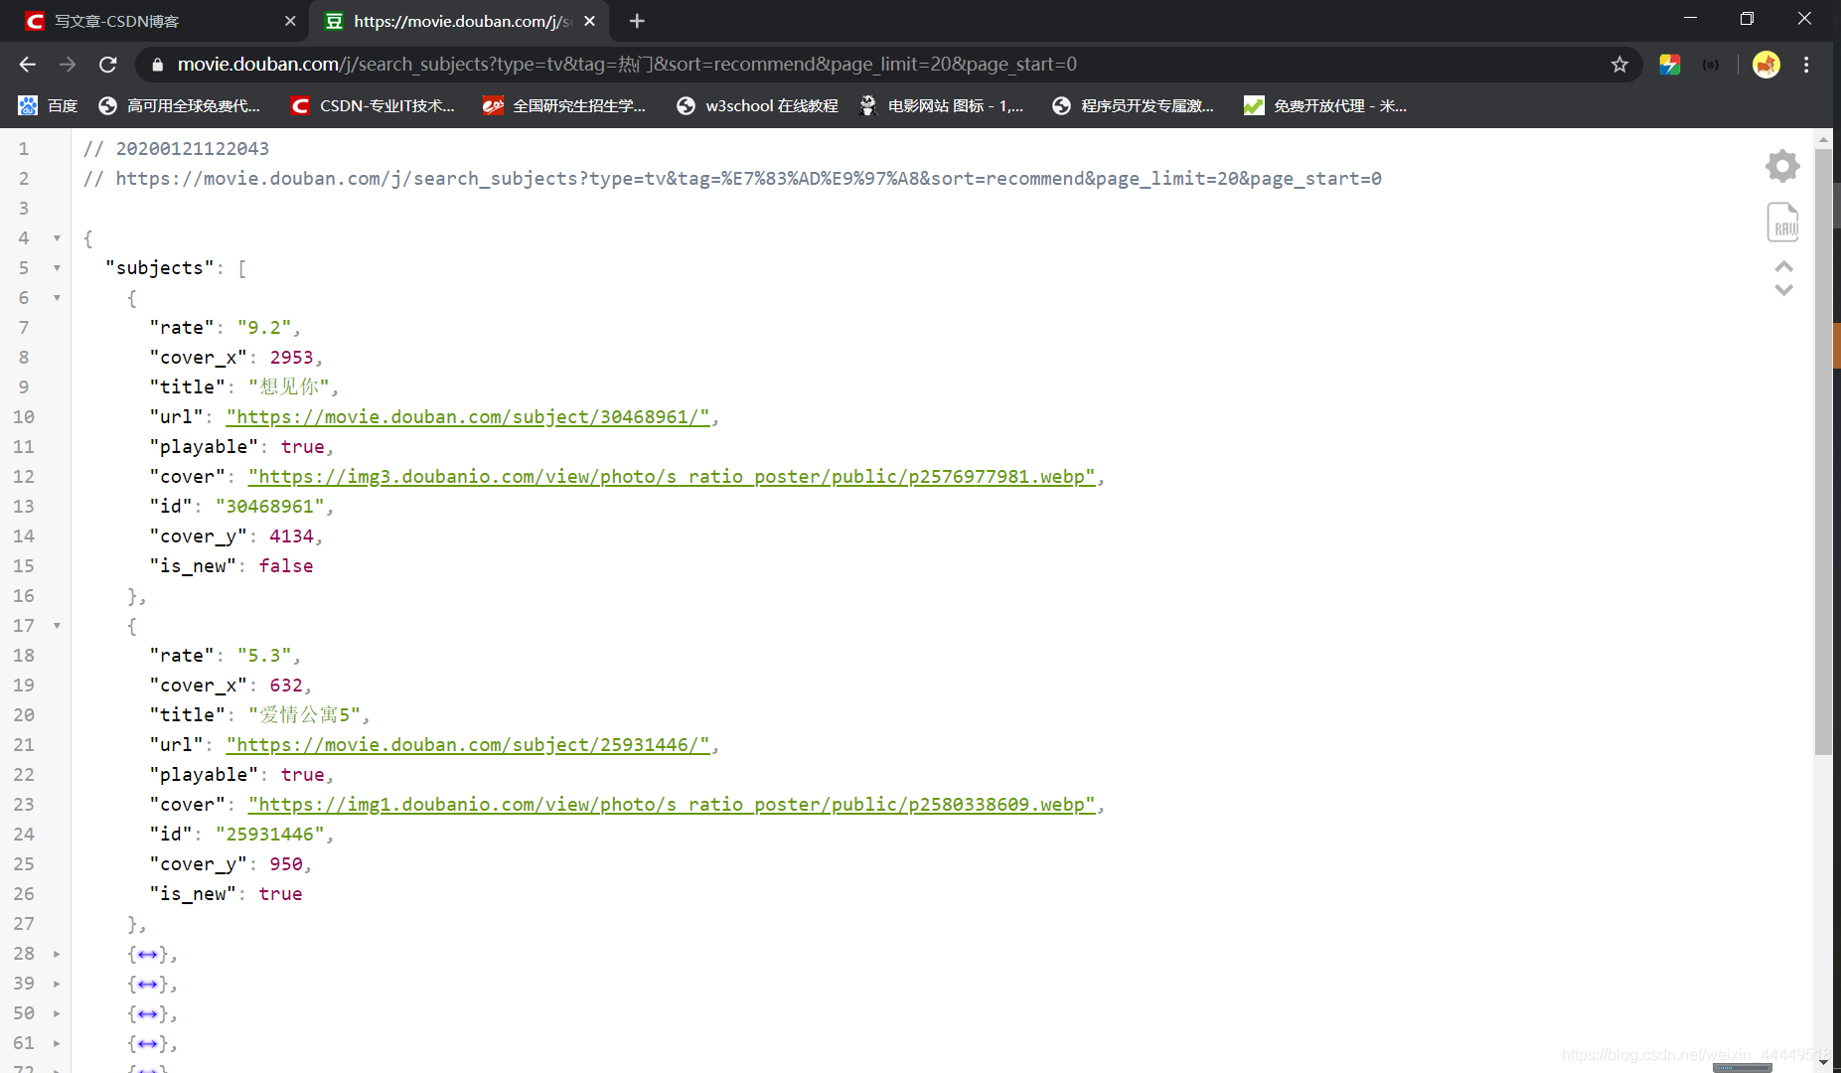Viewport: 1841px width, 1073px height.
Task: Click the collapse-all up chevron
Action: click(x=1783, y=266)
